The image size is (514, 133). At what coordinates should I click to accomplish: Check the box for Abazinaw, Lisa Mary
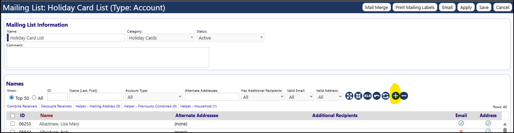pos(12,124)
